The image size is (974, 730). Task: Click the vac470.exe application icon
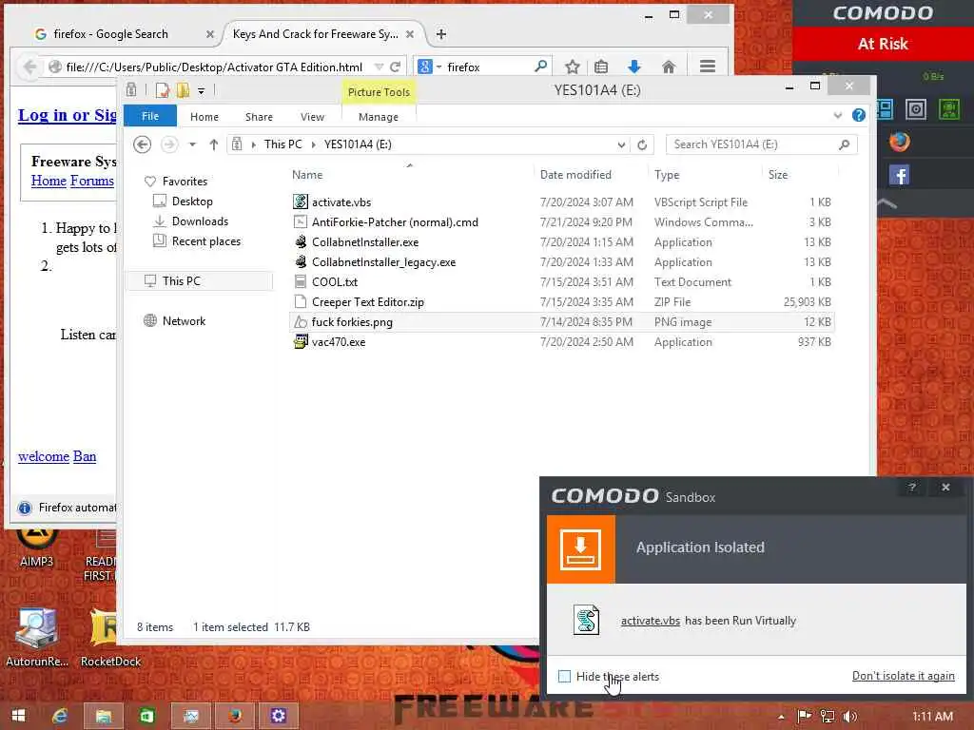coord(300,341)
